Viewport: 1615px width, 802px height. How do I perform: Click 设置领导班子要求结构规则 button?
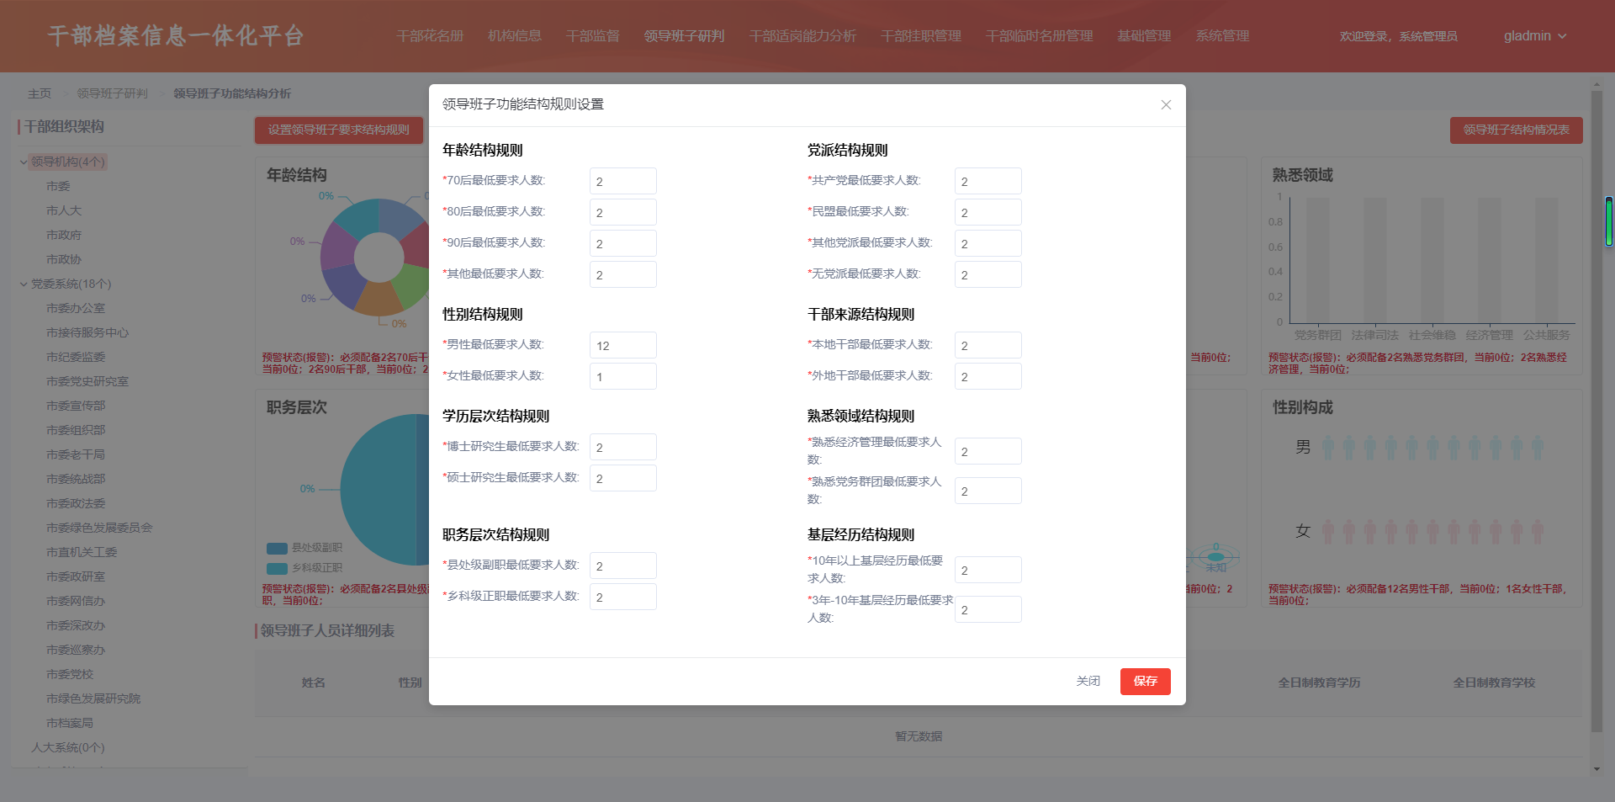pos(338,130)
